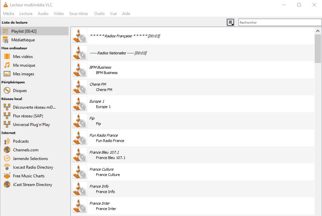This screenshot has width=322, height=216.
Task: Select the France Culture title text
Action: click(x=101, y=169)
